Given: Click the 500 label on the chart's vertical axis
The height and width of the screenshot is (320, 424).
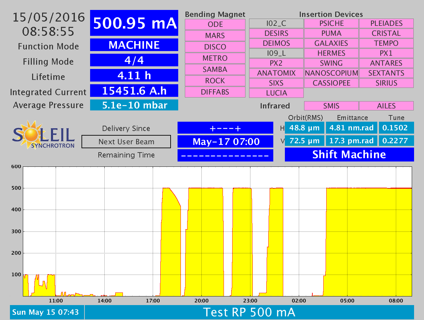Looking at the screenshot, I should pyautogui.click(x=16, y=188).
